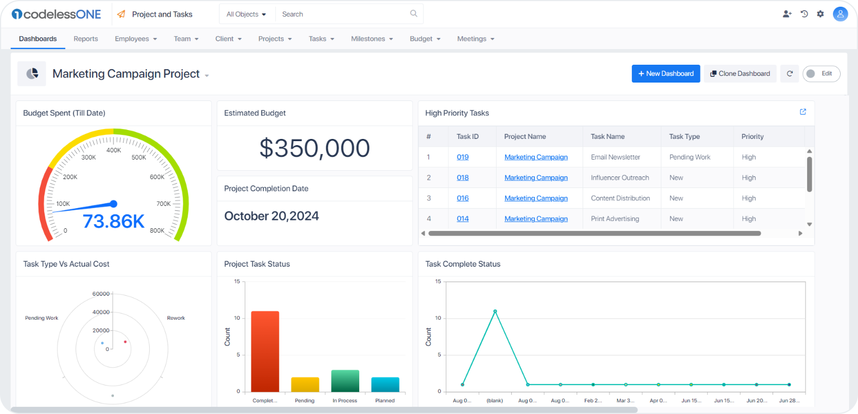Click the Clone Dashboard button
The image size is (858, 414).
coord(740,74)
